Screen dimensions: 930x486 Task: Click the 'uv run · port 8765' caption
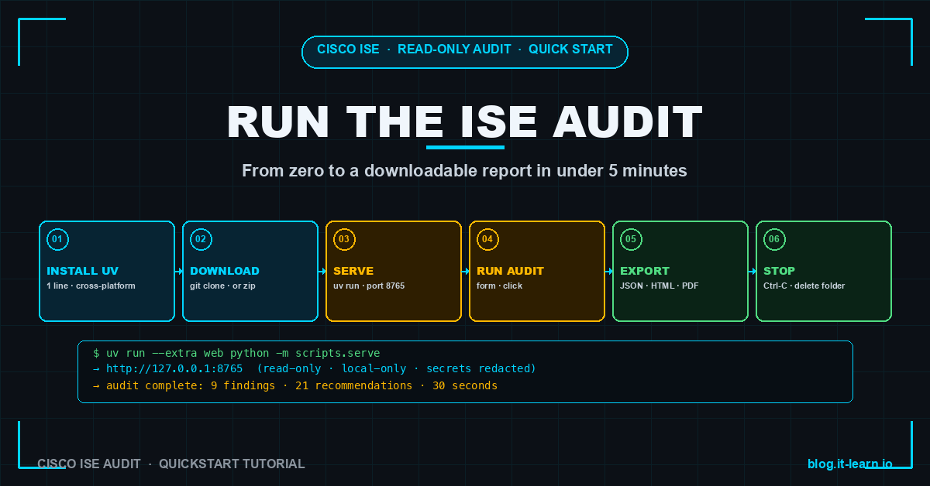pyautogui.click(x=369, y=286)
